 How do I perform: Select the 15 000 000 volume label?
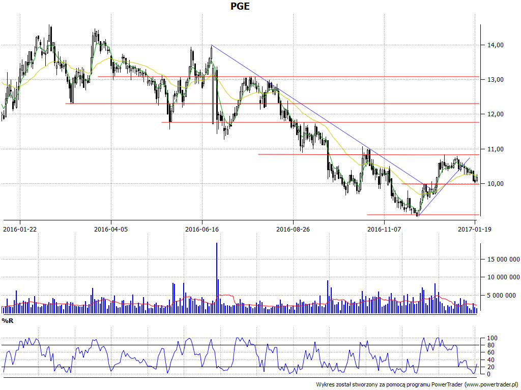[503, 259]
